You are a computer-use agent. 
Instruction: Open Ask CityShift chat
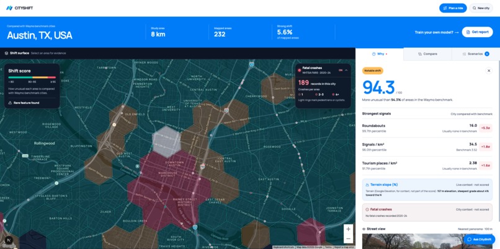480,240
